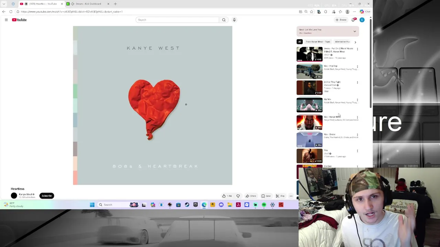Open the Mix - Drake title

click(330, 134)
